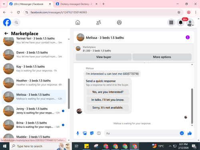Open the $1,300 - 3 beds 1.5 baths listing

tap(97, 51)
